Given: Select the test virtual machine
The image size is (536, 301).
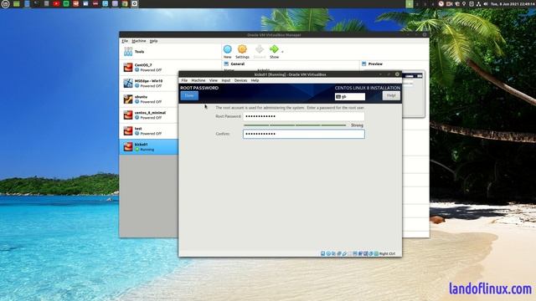Looking at the screenshot, I should tap(149, 130).
